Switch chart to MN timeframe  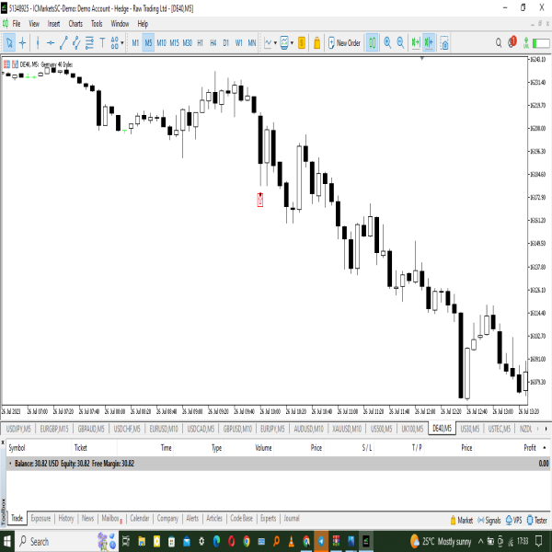[x=252, y=43]
